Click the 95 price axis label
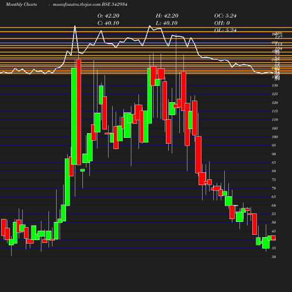 point(274,145)
